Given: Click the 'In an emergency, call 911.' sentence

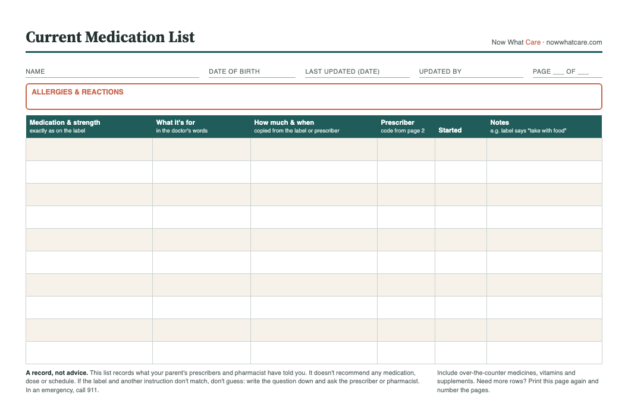Looking at the screenshot, I should [62, 390].
